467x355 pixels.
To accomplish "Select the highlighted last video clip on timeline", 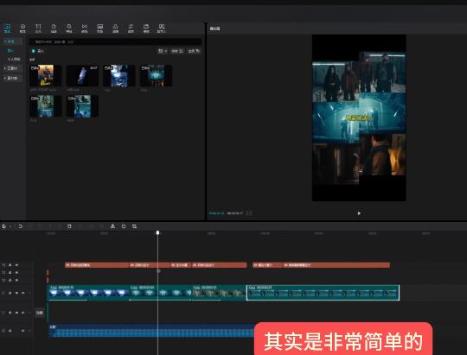I will (x=323, y=293).
